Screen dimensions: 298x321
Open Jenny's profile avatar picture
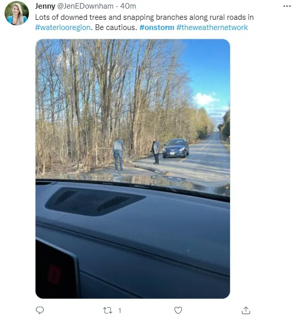coord(17,13)
